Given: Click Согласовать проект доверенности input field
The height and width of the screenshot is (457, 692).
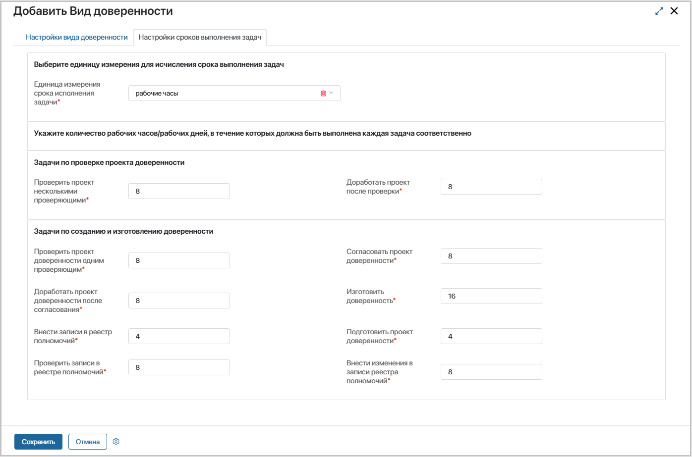Looking at the screenshot, I should 491,256.
